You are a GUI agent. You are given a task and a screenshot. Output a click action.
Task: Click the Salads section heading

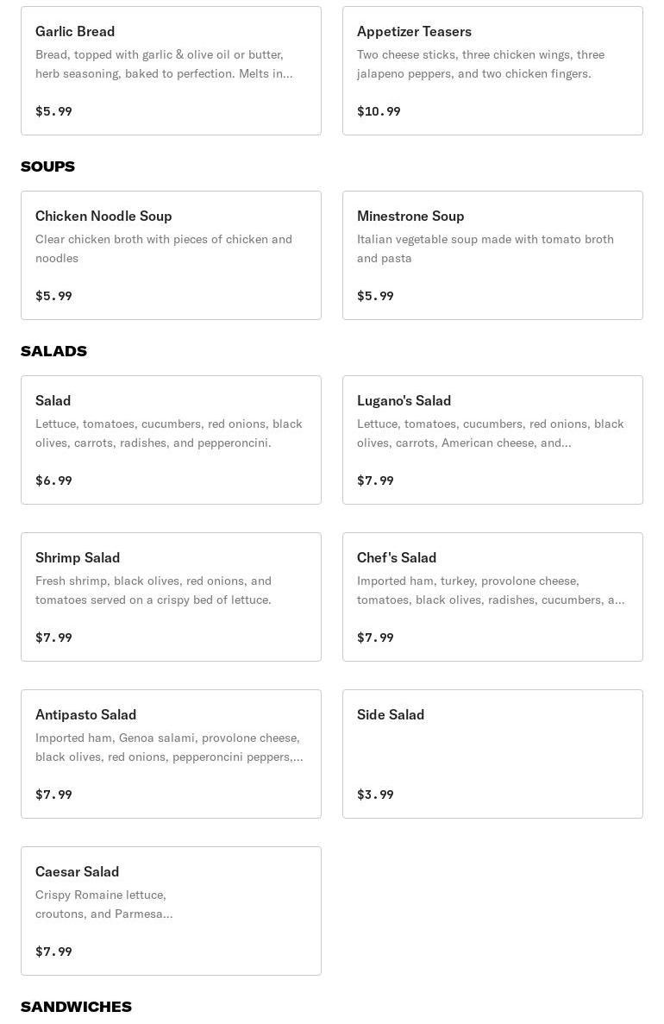[53, 351]
